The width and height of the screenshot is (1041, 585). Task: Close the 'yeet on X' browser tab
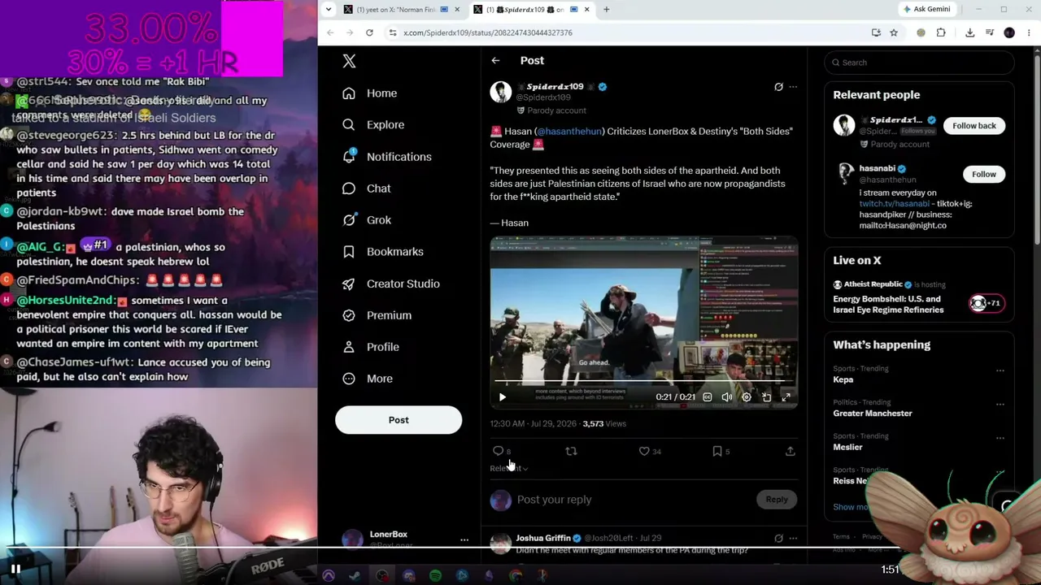pos(457,10)
